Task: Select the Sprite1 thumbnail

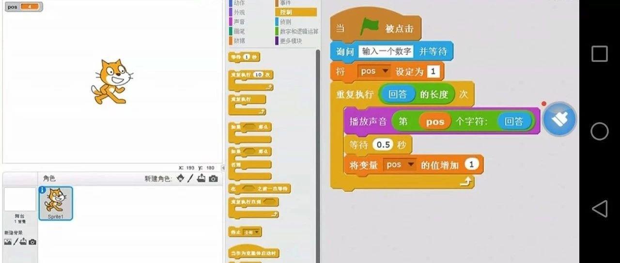Action: (55, 203)
